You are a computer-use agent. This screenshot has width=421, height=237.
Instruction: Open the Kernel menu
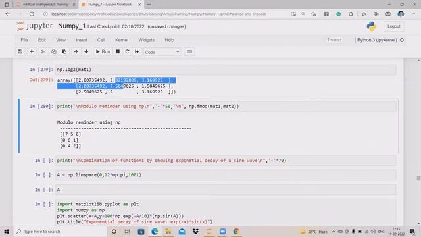[122, 40]
